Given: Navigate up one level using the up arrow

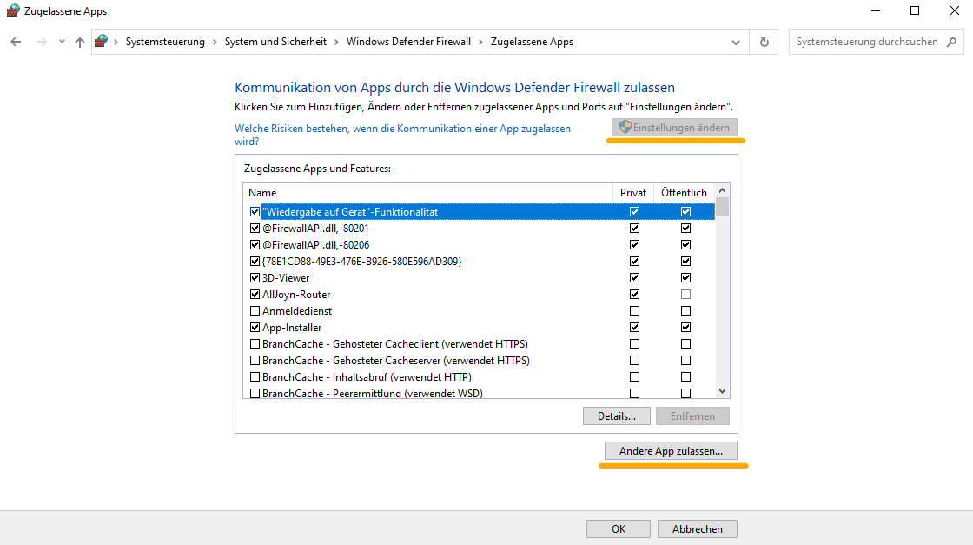Looking at the screenshot, I should point(79,41).
